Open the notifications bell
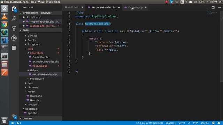223x125 pixels. pyautogui.click(x=219, y=123)
